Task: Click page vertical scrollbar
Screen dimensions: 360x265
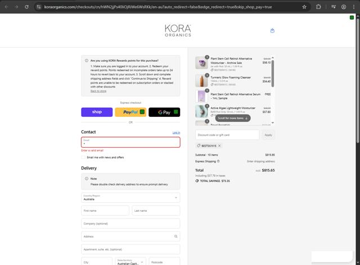Action: click(x=358, y=81)
